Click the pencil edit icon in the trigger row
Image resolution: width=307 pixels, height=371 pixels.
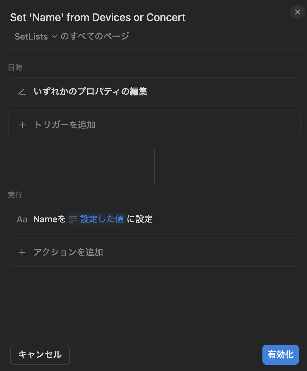pyautogui.click(x=22, y=92)
